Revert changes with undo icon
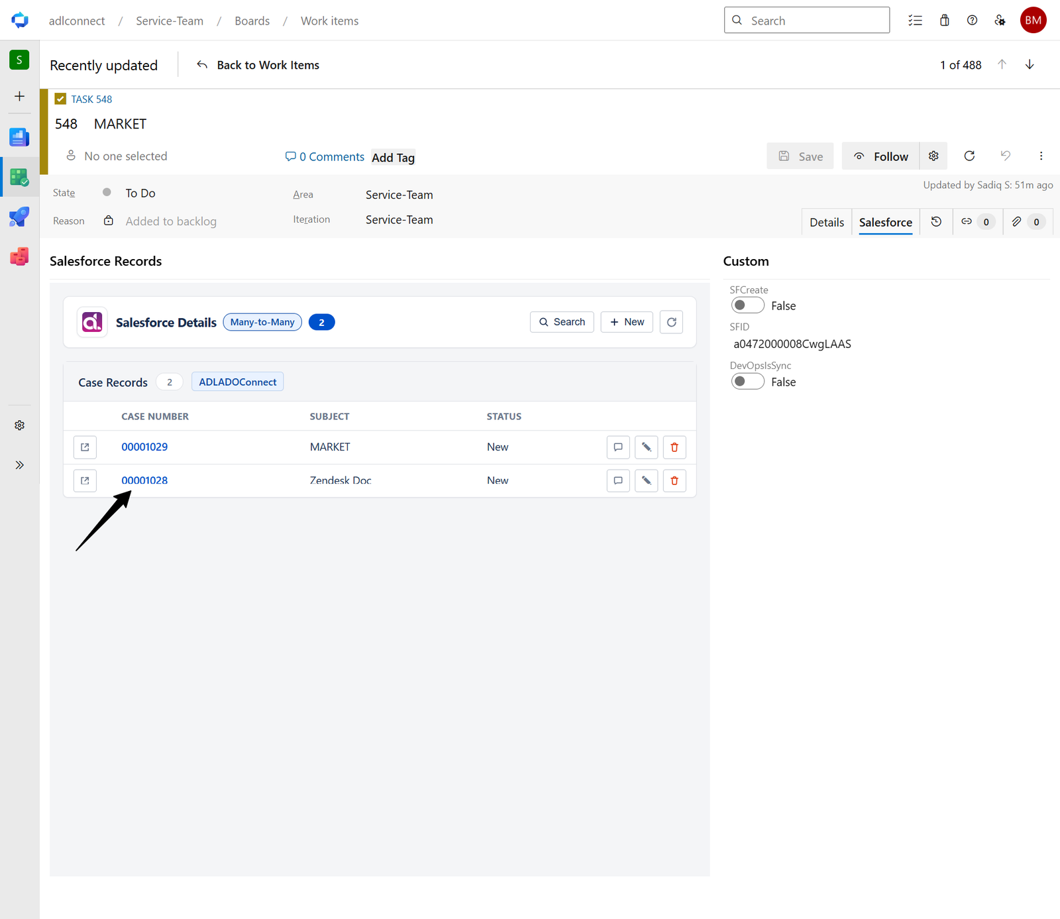This screenshot has width=1060, height=919. 1005,156
